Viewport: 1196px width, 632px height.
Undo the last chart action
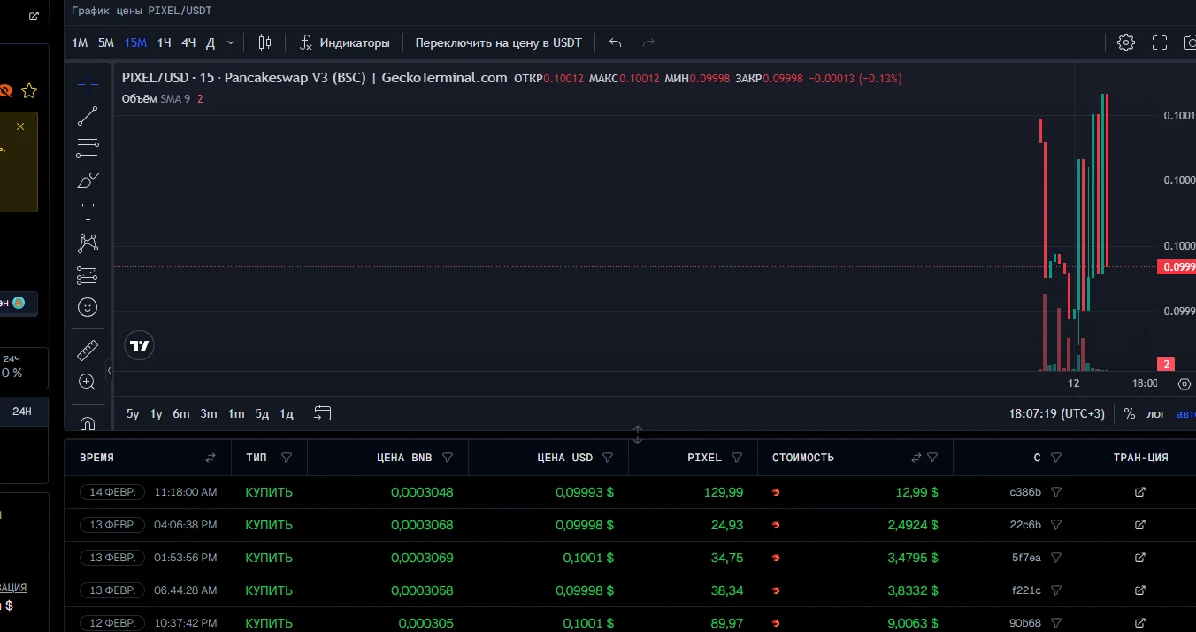pyautogui.click(x=616, y=42)
